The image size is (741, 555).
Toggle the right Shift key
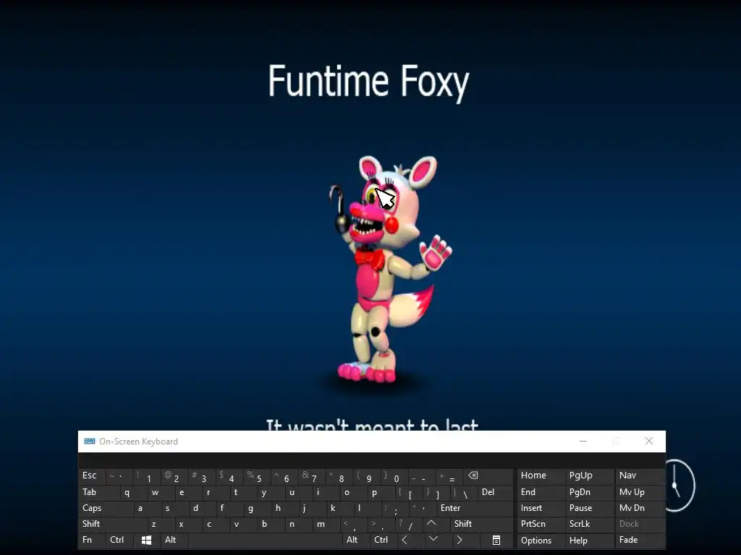(481, 523)
